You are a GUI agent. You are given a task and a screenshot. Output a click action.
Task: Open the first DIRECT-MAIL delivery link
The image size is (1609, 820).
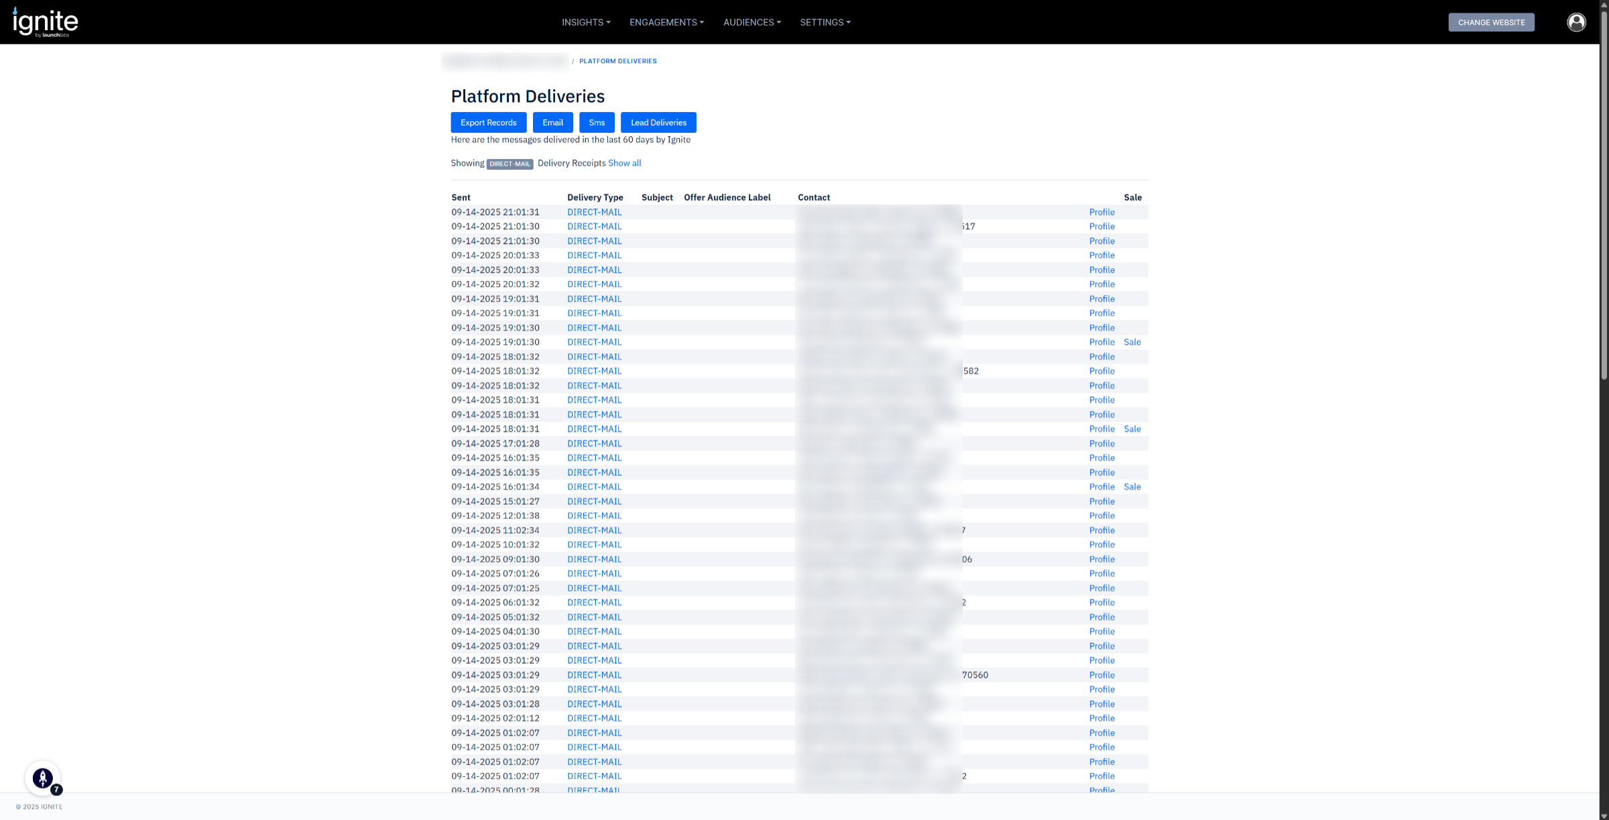(x=594, y=212)
